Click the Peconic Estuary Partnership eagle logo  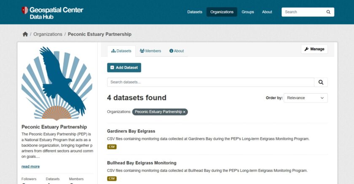coord(57,83)
